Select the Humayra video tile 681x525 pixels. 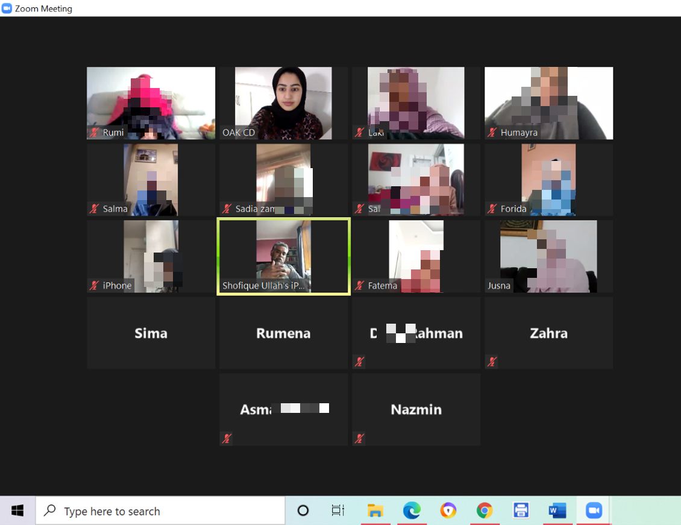pyautogui.click(x=548, y=103)
